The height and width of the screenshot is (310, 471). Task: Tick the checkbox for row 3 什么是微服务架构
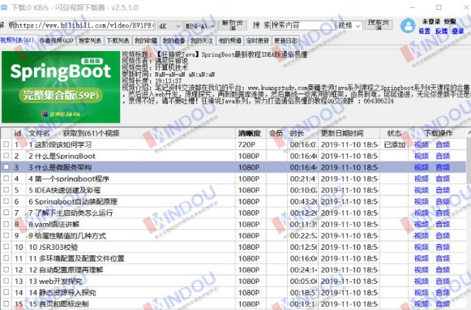pos(6,167)
